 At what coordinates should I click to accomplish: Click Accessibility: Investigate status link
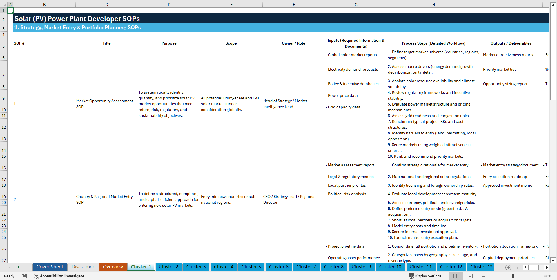62,276
